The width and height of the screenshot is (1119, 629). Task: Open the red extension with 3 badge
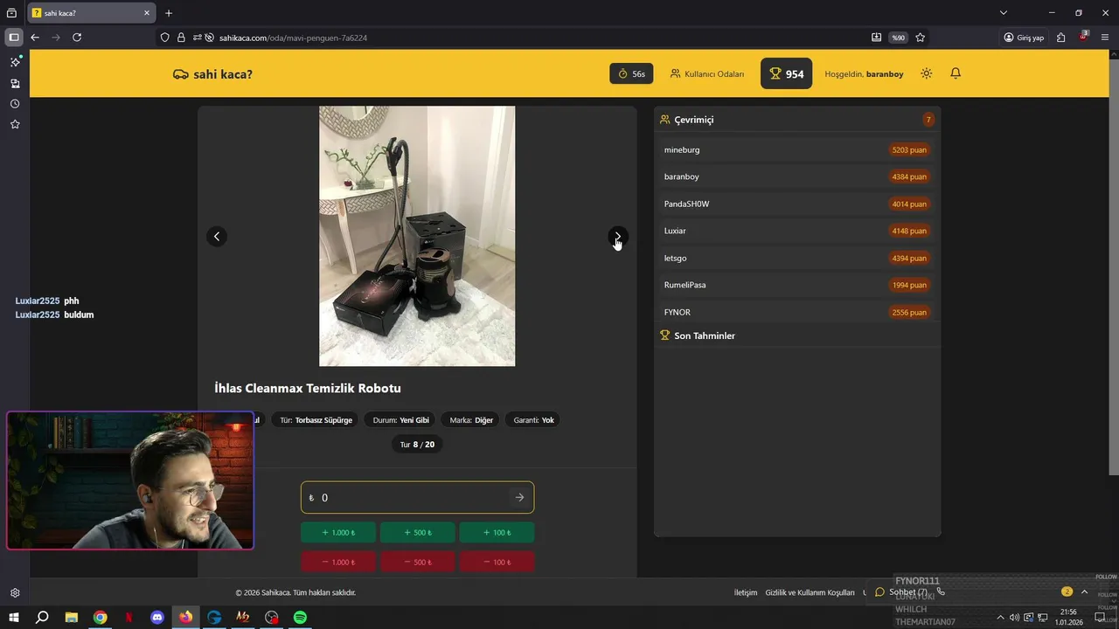coord(1084,38)
